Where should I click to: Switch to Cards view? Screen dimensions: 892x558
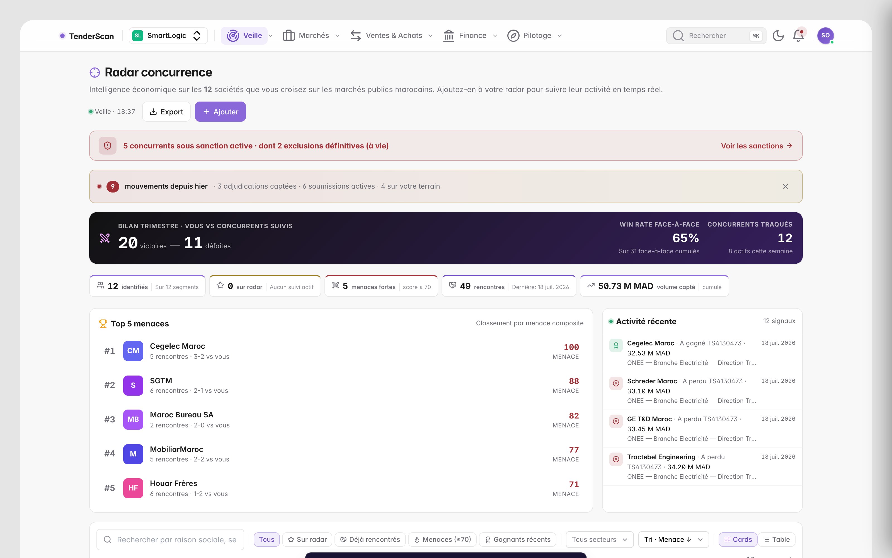tap(738, 540)
